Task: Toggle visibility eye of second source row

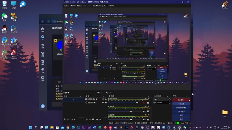Action: (103, 102)
